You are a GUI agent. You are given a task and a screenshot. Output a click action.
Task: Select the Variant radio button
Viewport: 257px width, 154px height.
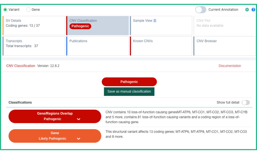click(x=5, y=10)
